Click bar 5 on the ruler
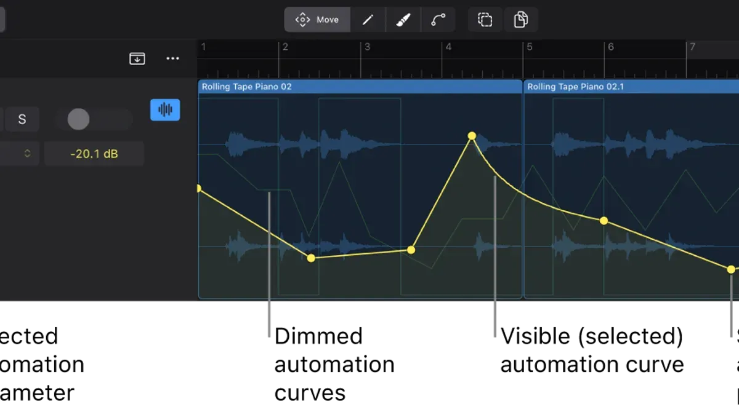739x415 pixels. pos(530,47)
